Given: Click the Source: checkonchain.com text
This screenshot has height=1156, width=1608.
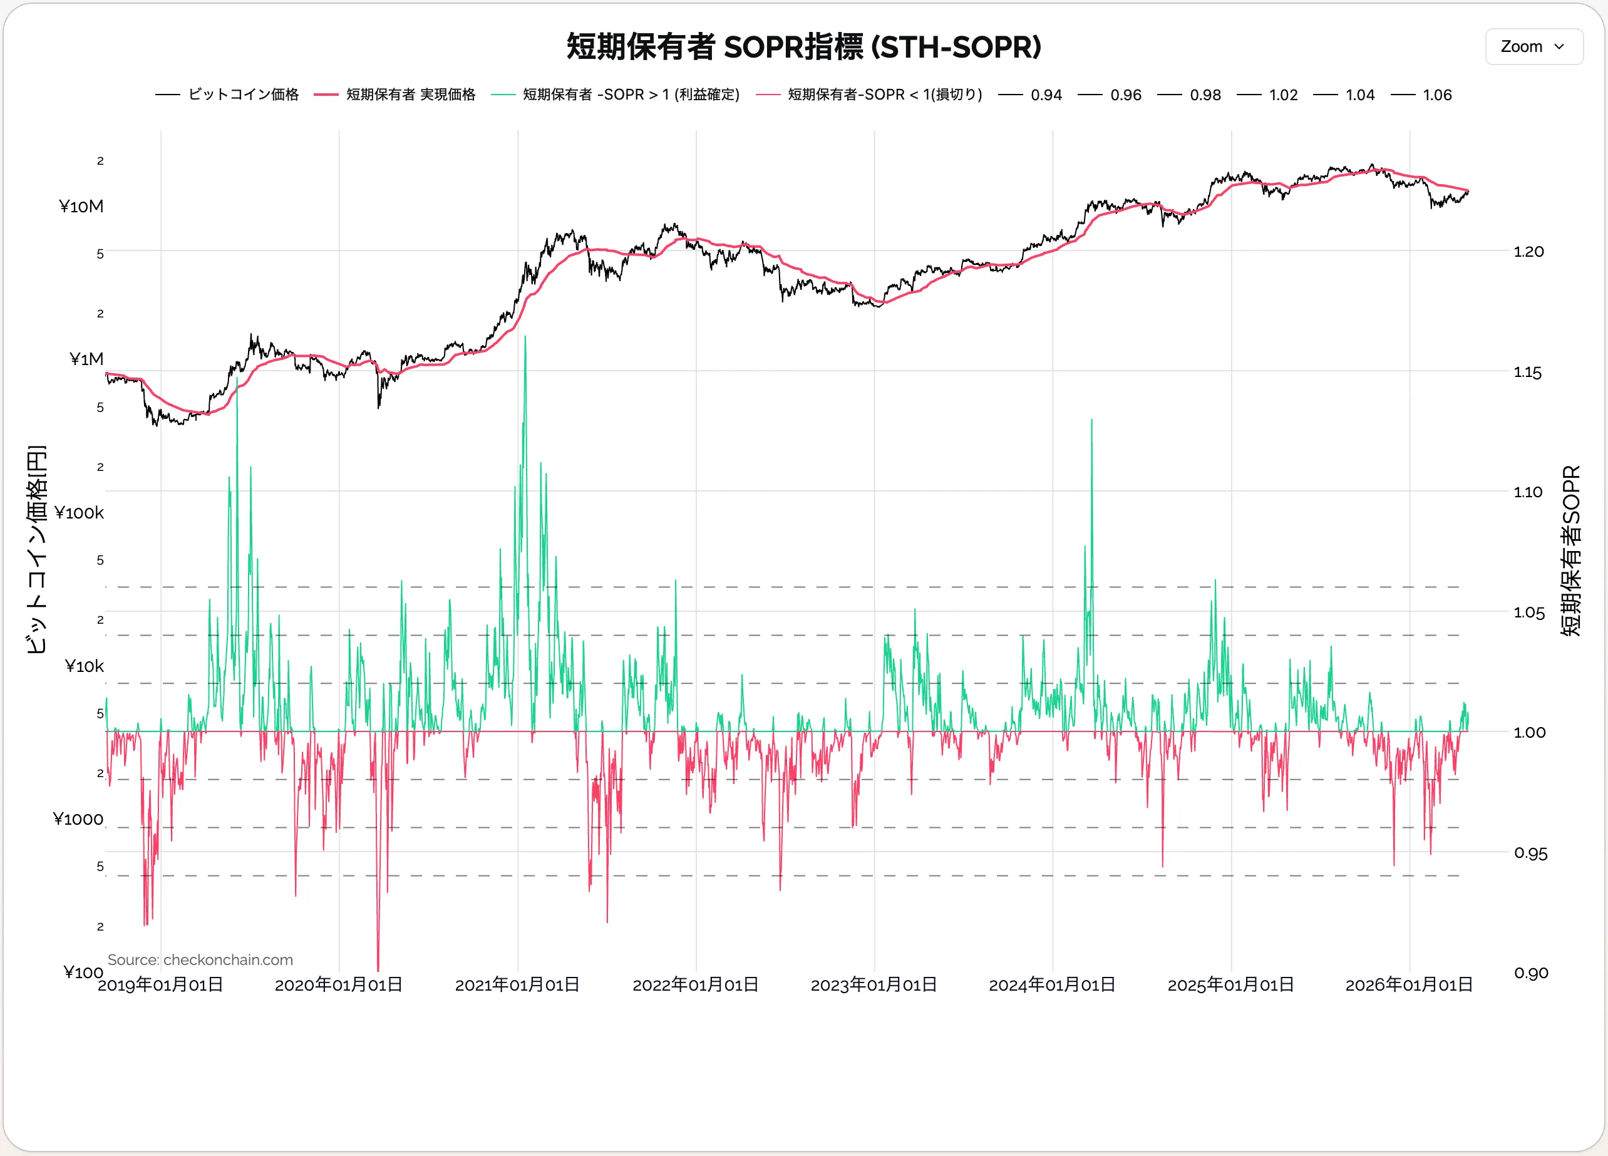Looking at the screenshot, I should (x=200, y=959).
